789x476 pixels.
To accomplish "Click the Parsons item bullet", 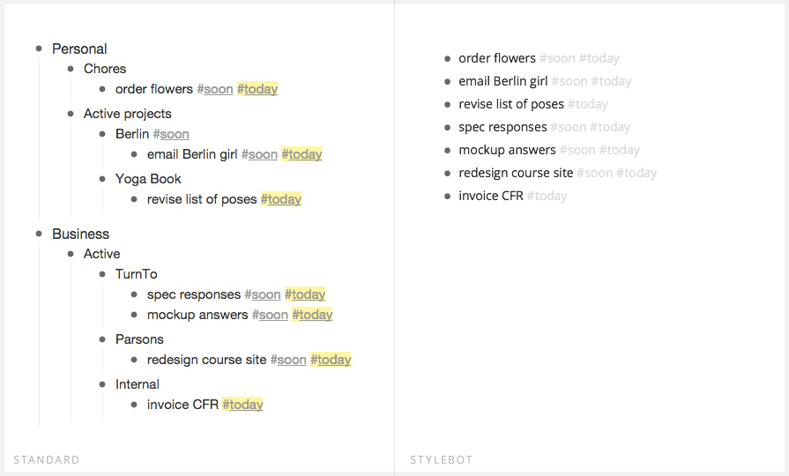I will pos(102,339).
